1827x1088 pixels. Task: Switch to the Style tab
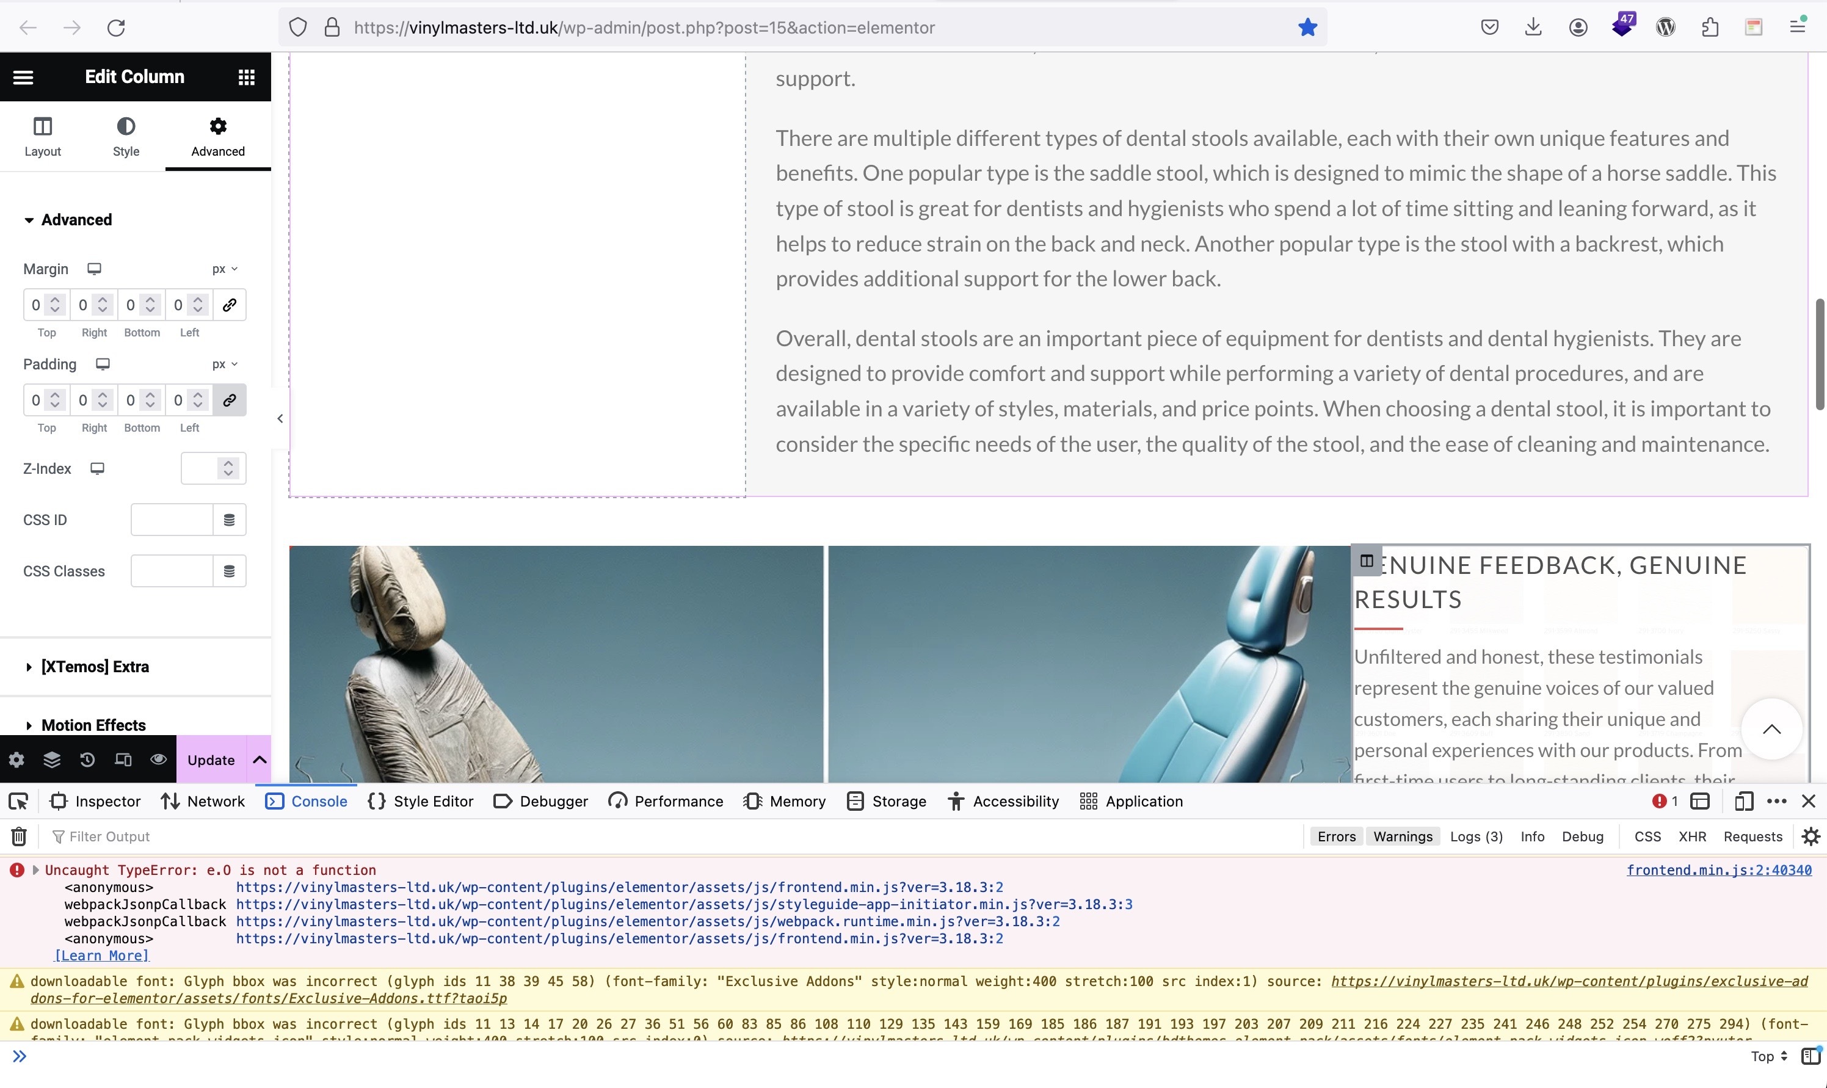[x=125, y=136]
